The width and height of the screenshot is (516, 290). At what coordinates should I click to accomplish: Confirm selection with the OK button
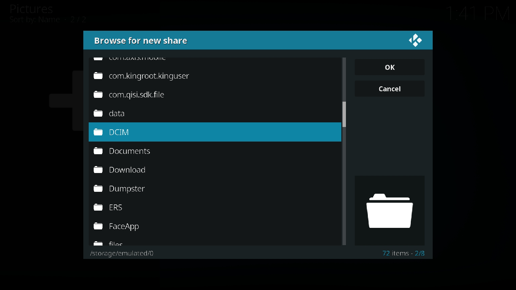tap(390, 67)
